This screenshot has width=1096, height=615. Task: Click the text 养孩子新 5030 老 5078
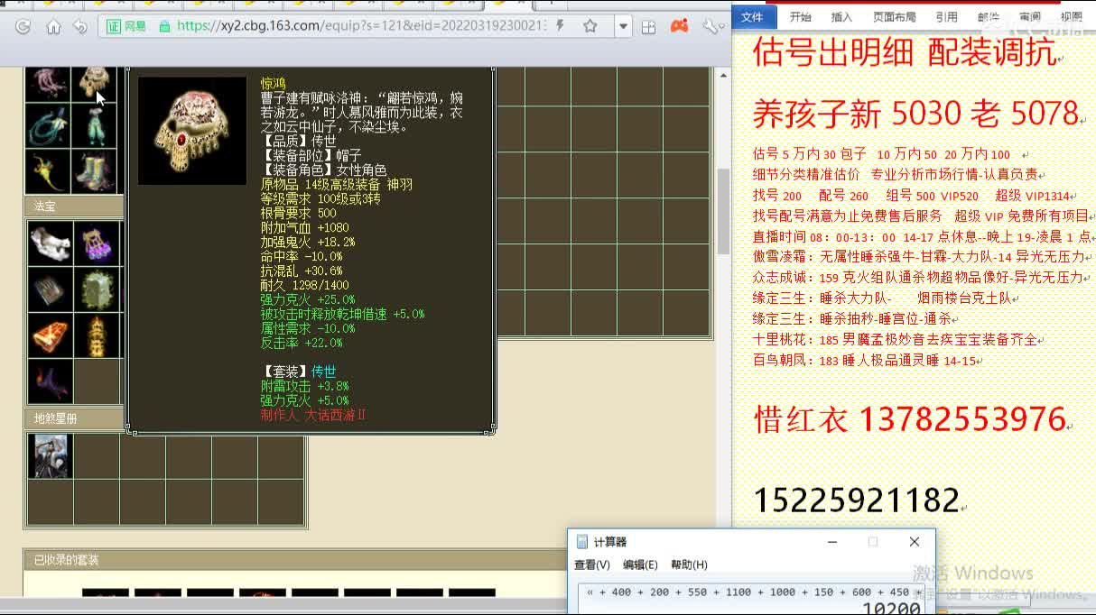(916, 113)
